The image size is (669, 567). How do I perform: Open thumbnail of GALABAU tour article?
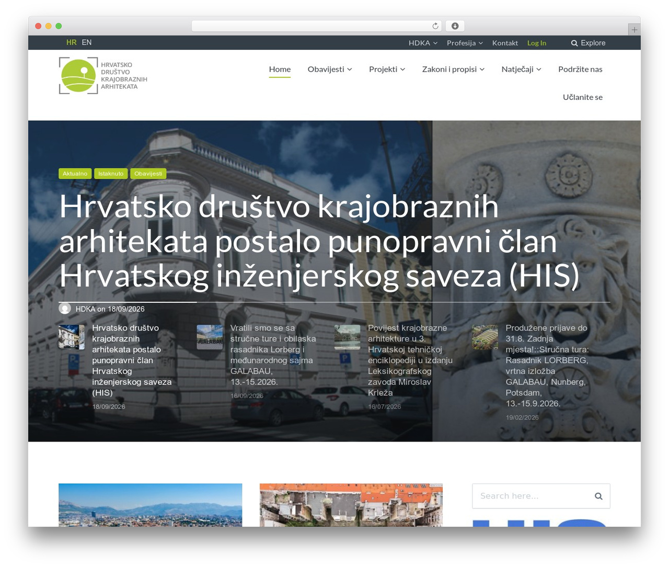tap(210, 337)
